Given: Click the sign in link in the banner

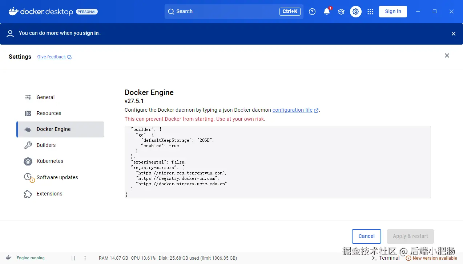Looking at the screenshot, I should tap(91, 33).
